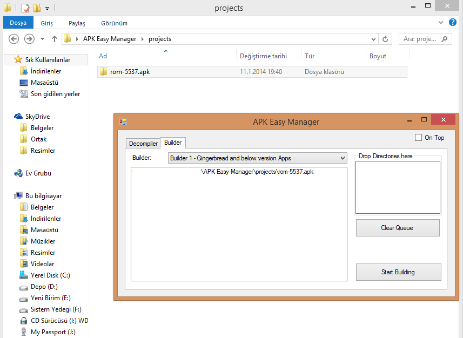Open the Builder version dropdown
Screen dimensions: 463x338
(342, 158)
